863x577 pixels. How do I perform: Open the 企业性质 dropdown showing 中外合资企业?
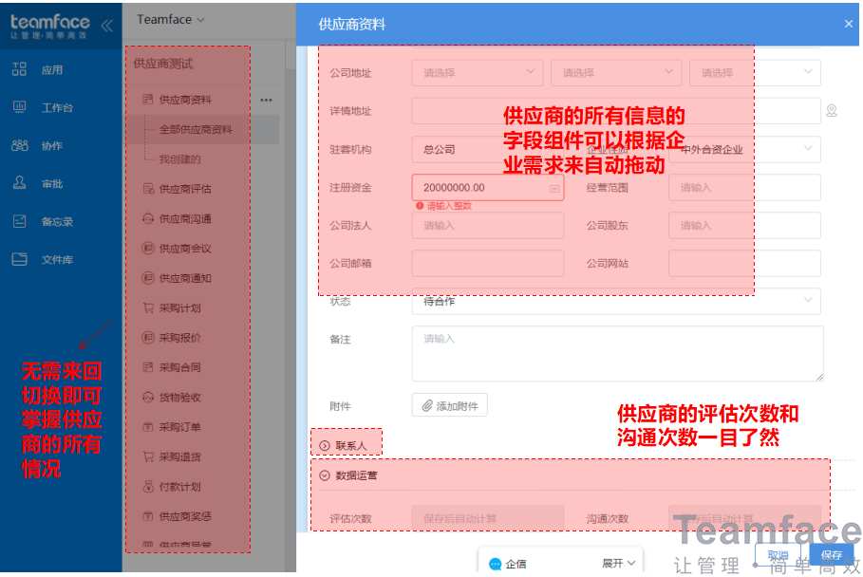tap(746, 149)
